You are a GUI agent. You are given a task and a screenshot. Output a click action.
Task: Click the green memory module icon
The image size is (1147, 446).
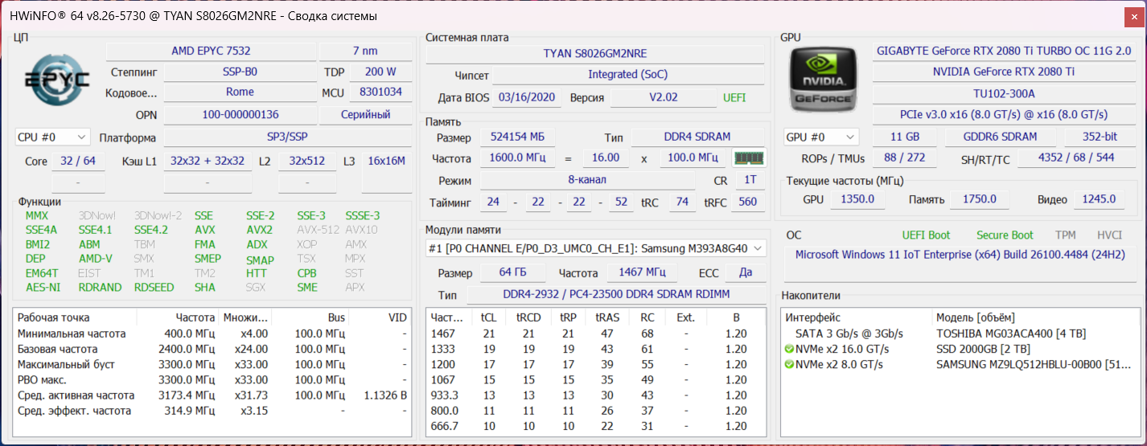(x=747, y=158)
